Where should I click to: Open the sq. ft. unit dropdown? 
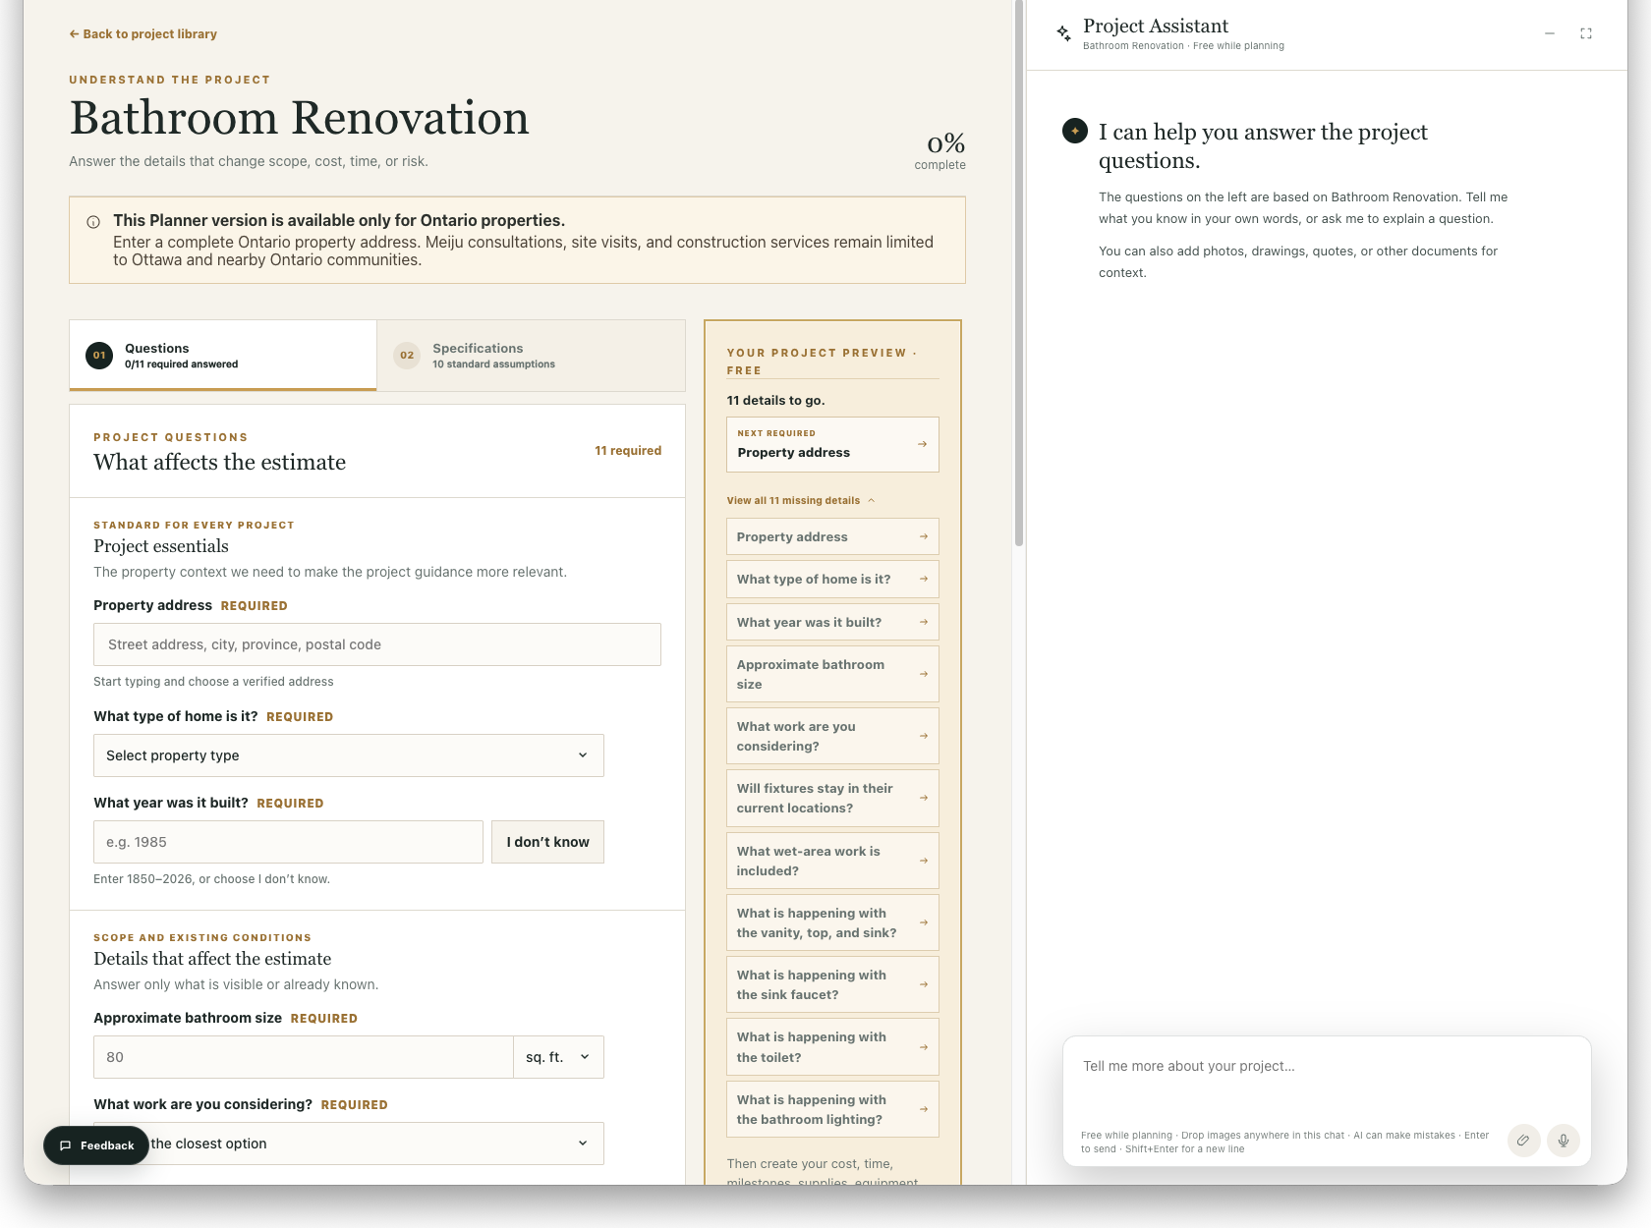[558, 1057]
